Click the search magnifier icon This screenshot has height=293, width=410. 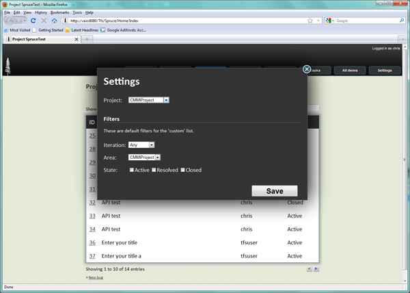coord(402,21)
